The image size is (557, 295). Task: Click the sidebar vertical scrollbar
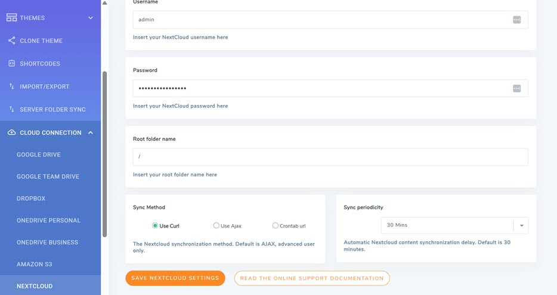coord(105,155)
